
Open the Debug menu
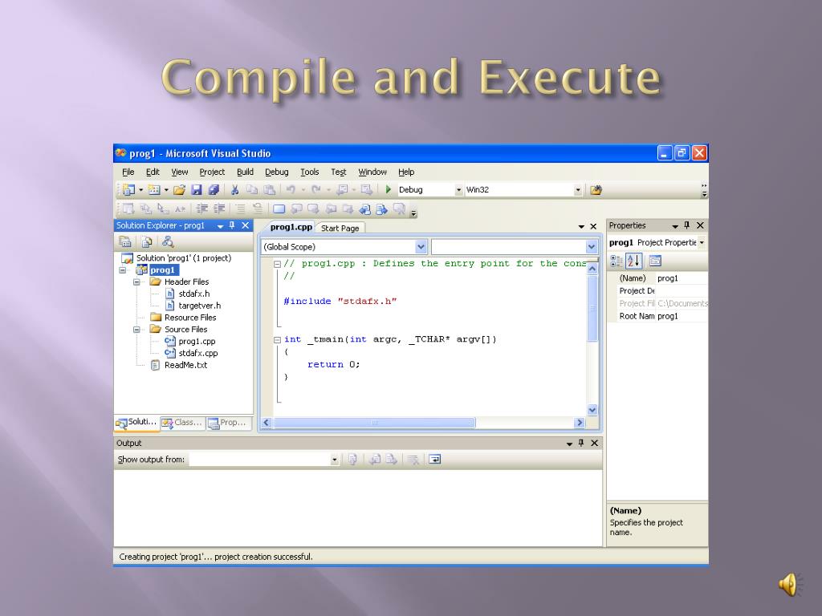click(277, 172)
